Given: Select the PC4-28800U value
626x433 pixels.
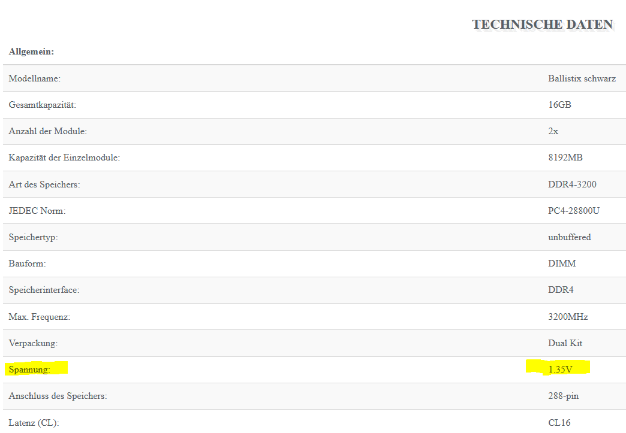Looking at the screenshot, I should coord(574,211).
